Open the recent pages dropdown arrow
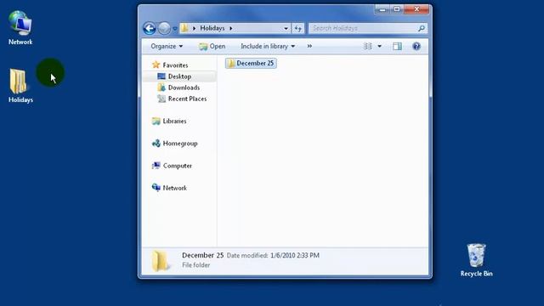 click(175, 28)
